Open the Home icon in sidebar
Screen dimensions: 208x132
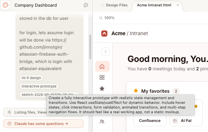102,66
